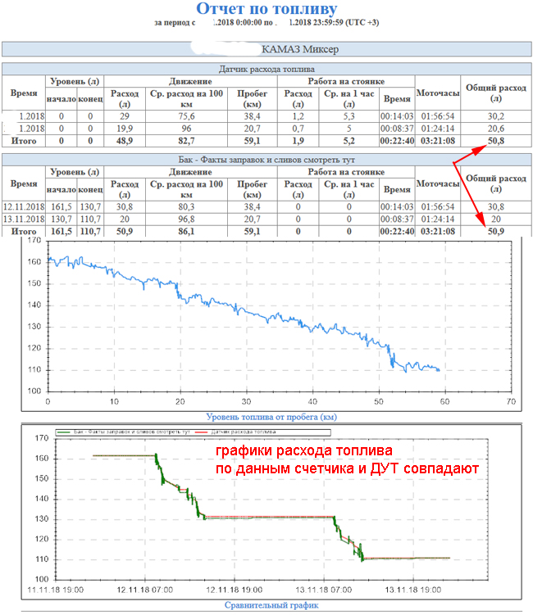
Task: Click the report period subtitle with UTC +3
Action: coord(266,22)
